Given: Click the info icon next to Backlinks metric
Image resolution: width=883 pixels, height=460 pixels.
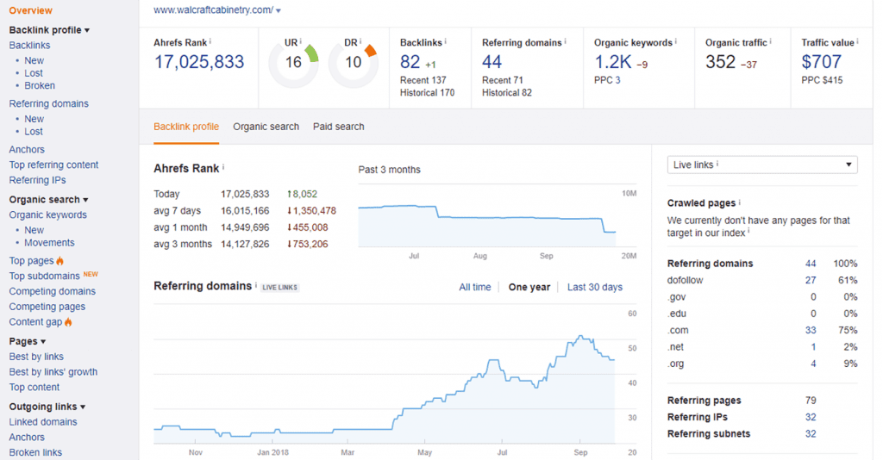Looking at the screenshot, I should click(x=446, y=41).
